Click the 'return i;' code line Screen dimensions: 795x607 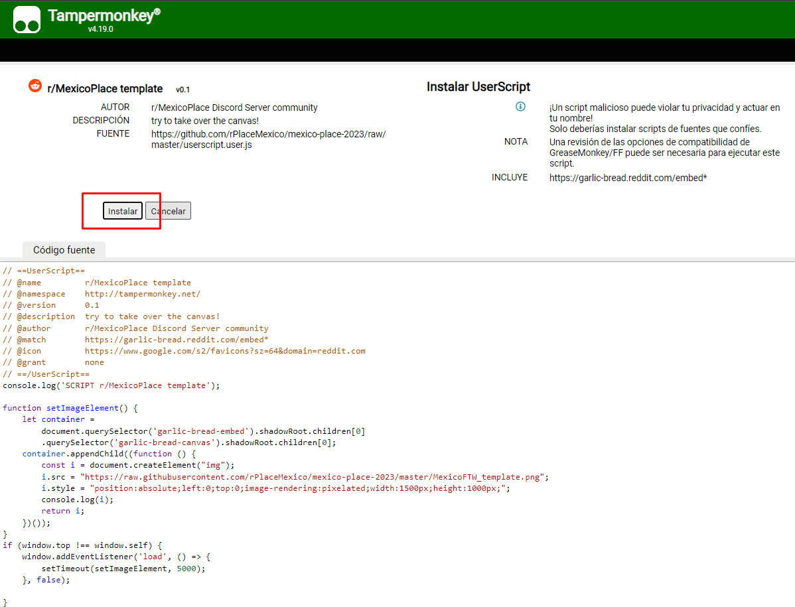pyautogui.click(x=63, y=511)
